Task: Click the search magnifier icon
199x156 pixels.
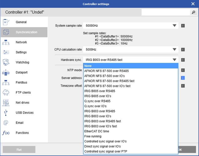Action: (x=193, y=12)
